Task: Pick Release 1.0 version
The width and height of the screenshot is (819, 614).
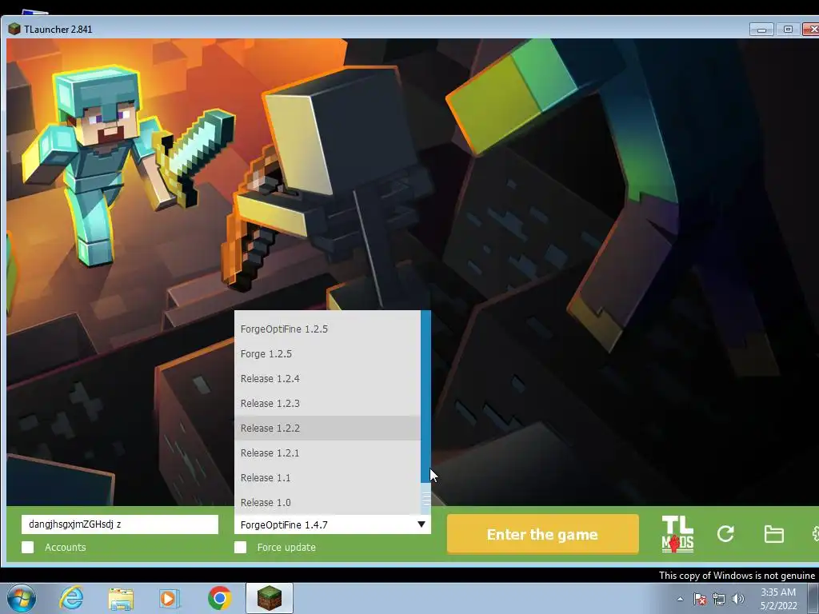Action: click(327, 502)
